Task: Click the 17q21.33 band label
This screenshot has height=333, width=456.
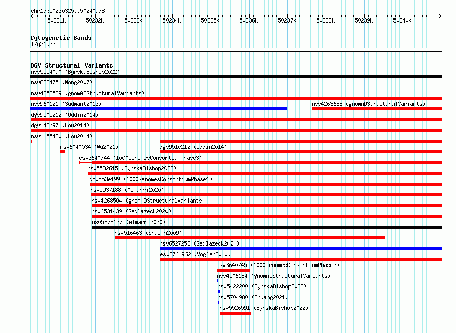Action: (44, 44)
